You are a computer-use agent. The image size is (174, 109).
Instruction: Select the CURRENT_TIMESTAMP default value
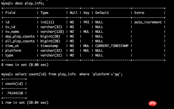tap(112, 46)
